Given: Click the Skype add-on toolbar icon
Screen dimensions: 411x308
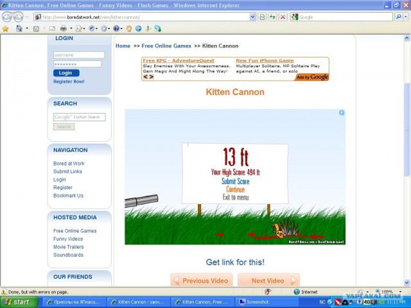Looking at the screenshot, I should (157, 28).
